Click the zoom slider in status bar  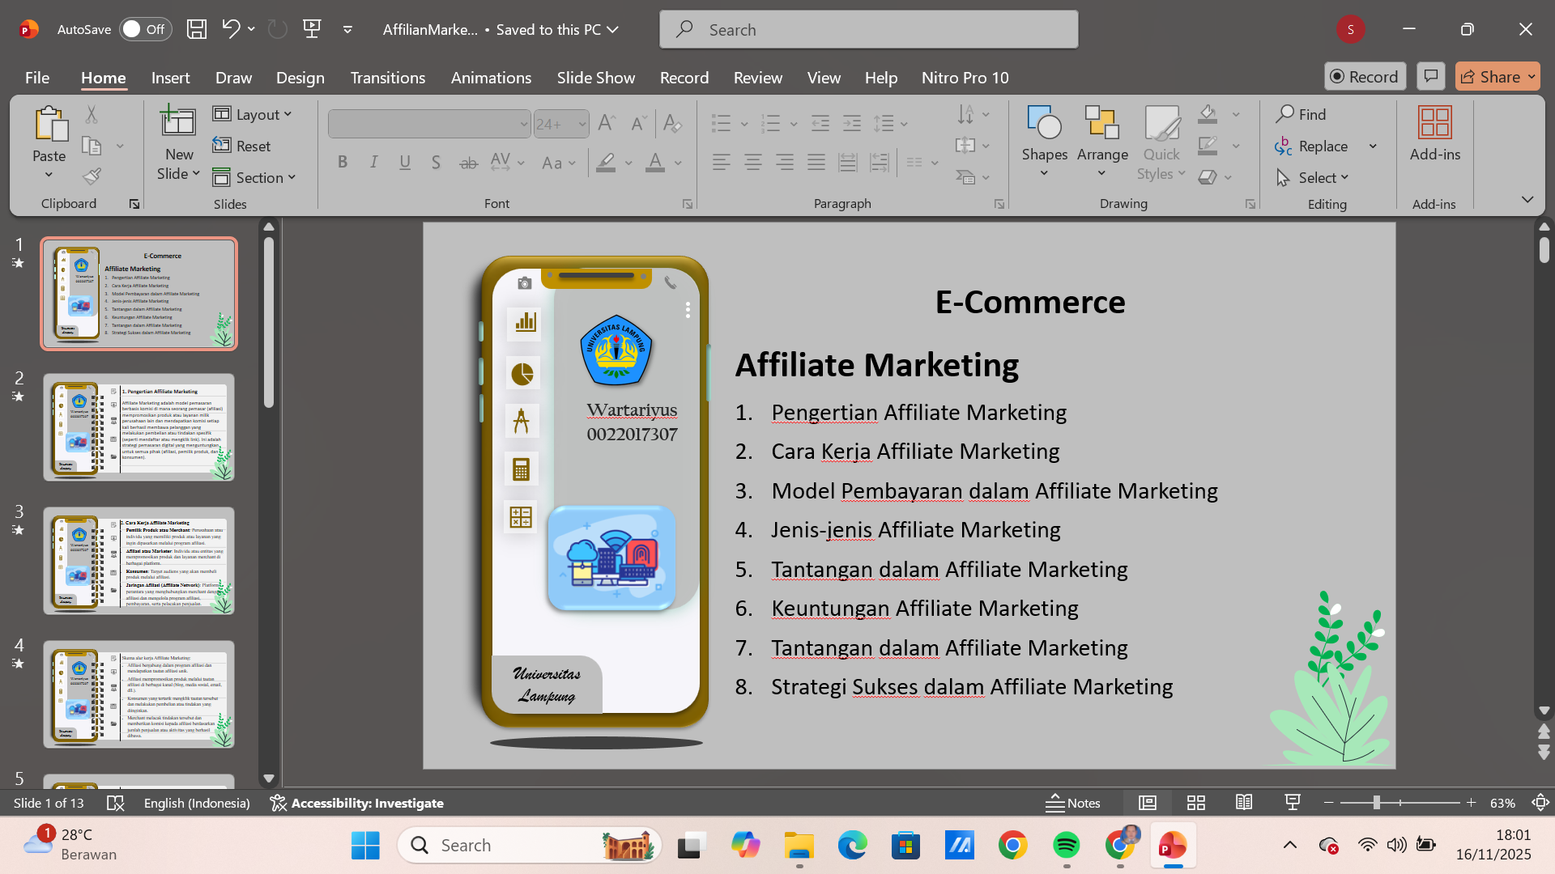click(x=1376, y=803)
